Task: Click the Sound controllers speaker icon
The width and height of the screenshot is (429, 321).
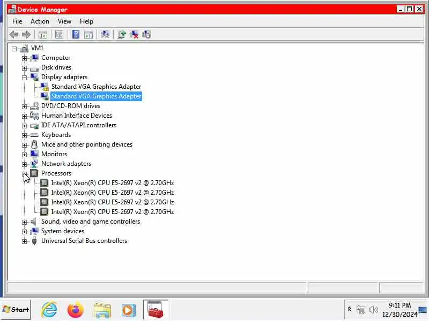Action: [x=34, y=221]
